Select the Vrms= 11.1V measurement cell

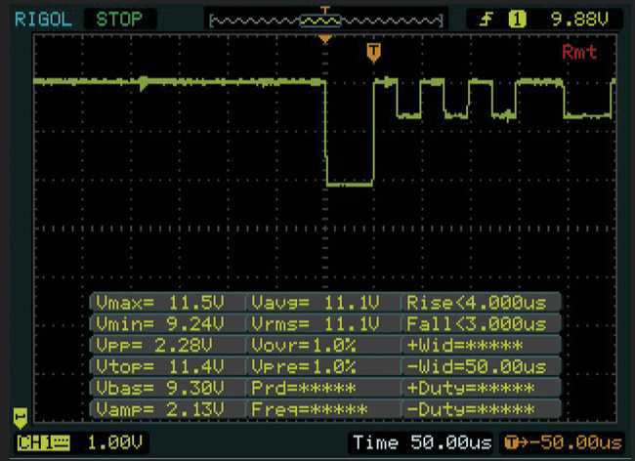(x=323, y=323)
